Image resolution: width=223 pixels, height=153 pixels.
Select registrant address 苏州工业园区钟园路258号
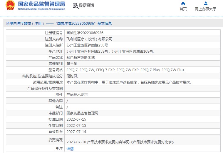[87, 45]
